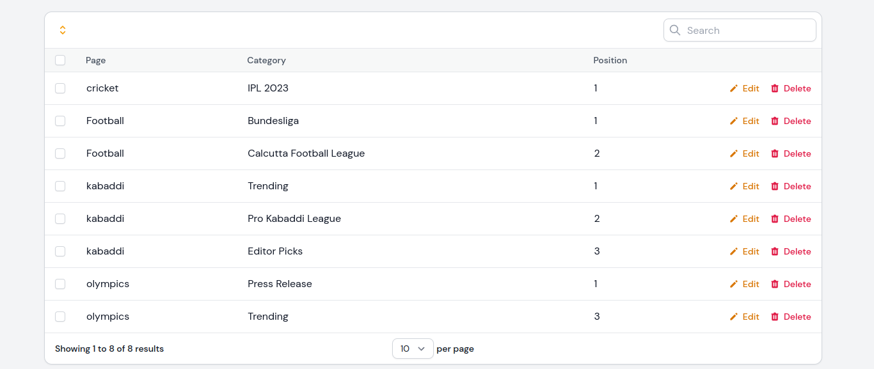Viewport: 874px width, 369px height.
Task: Click the pencil icon for the cricket row
Action: 734,88
